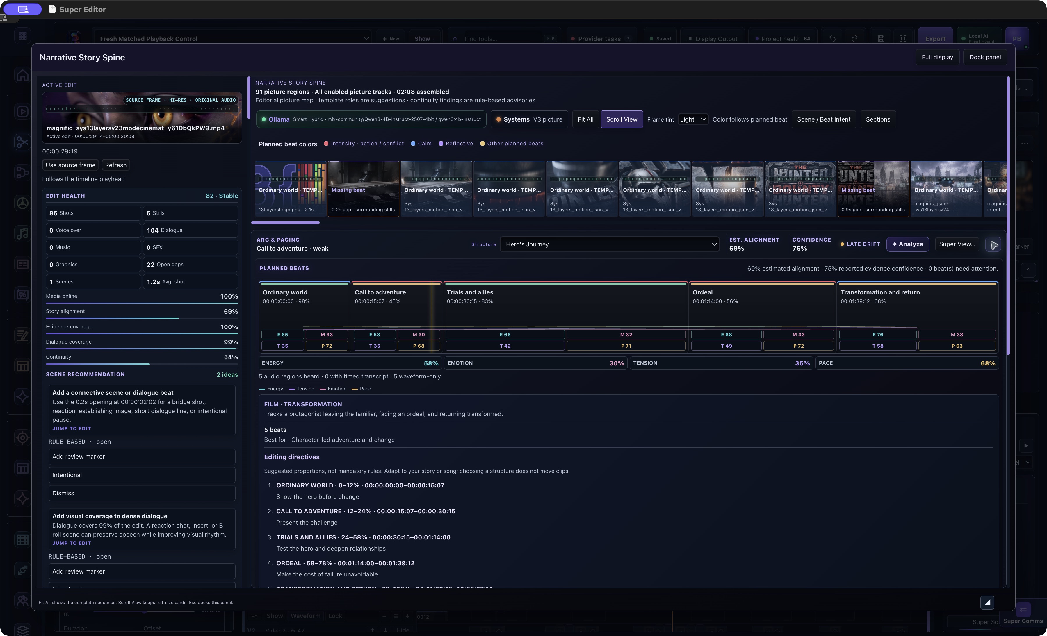
Task: Open the script edit pencil icon
Action: (22, 336)
